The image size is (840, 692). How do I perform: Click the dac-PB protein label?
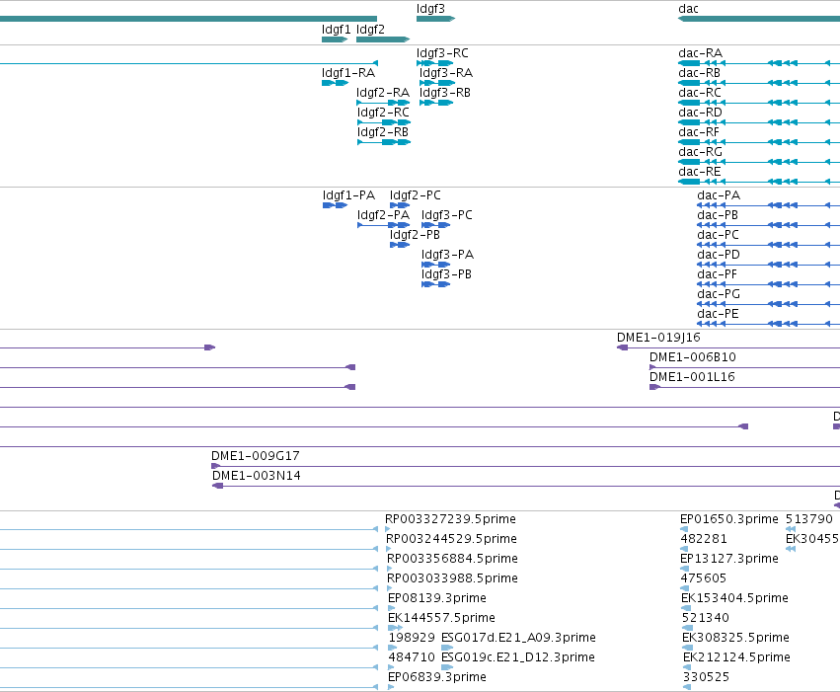[x=718, y=215]
